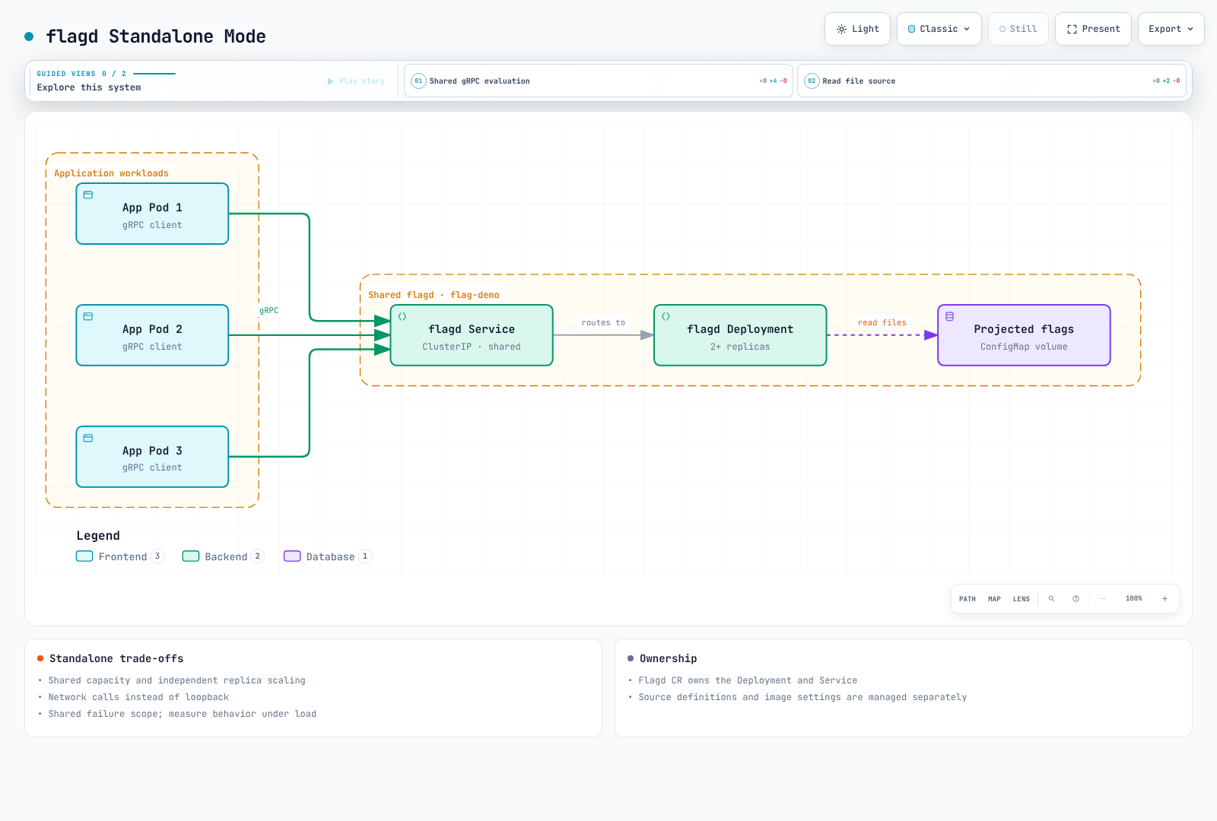1217x821 pixels.
Task: Click the window icon in App Pod 3
Action: coord(88,439)
